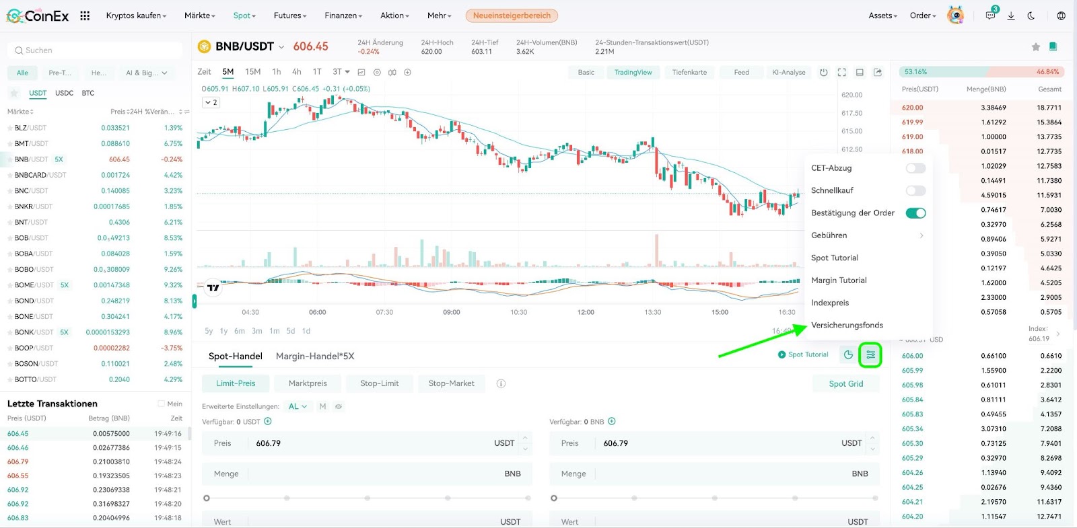Click the chart power icon
The image size is (1077, 528).
click(x=823, y=72)
